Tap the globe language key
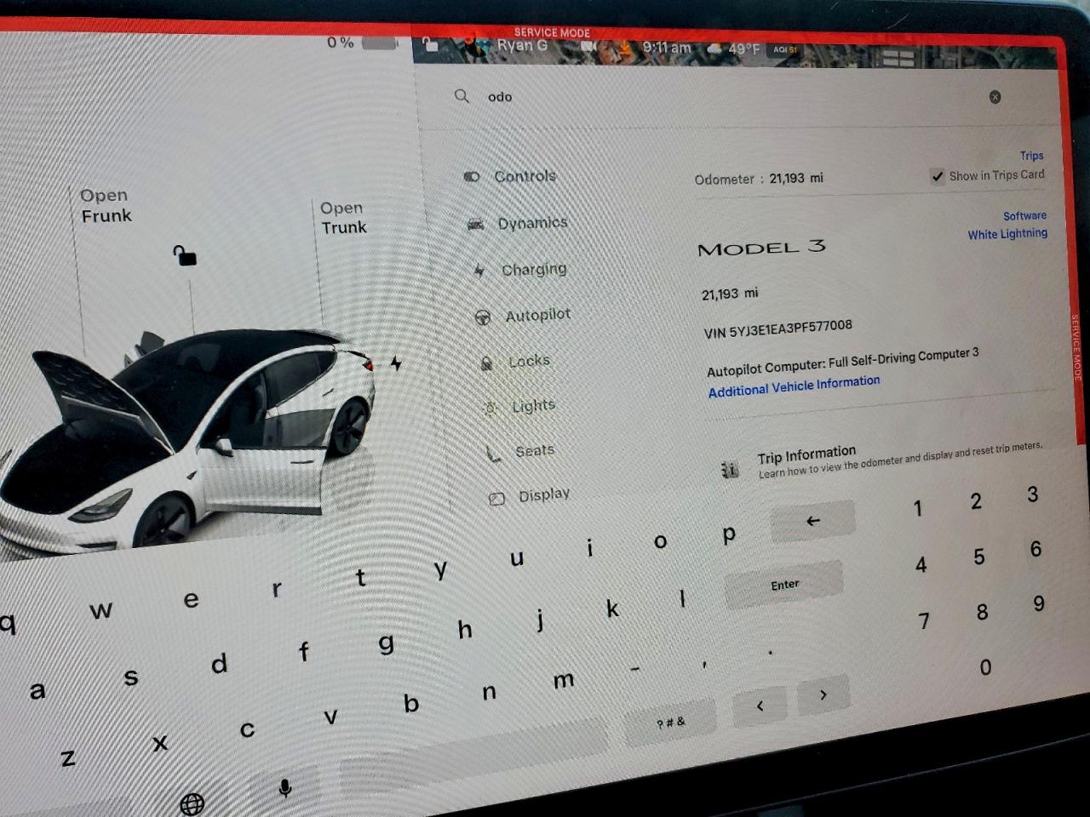Image resolution: width=1090 pixels, height=817 pixels. point(192,803)
